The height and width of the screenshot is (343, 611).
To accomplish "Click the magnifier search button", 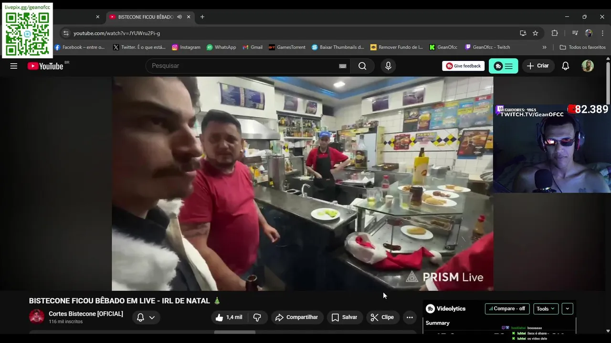I will (362, 66).
